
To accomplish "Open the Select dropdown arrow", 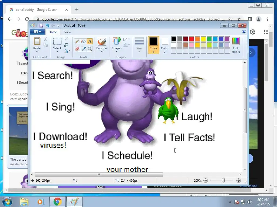I will pos(57,51).
